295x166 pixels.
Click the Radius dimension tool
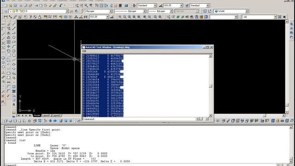coord(25,17)
